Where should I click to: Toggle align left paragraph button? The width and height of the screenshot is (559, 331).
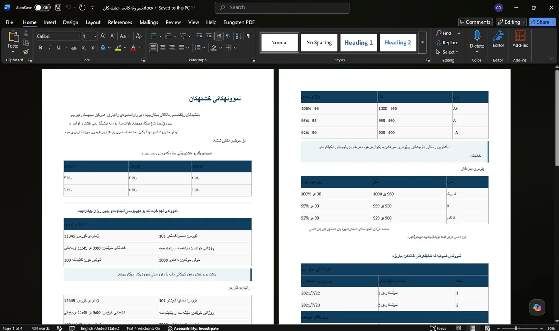point(153,48)
